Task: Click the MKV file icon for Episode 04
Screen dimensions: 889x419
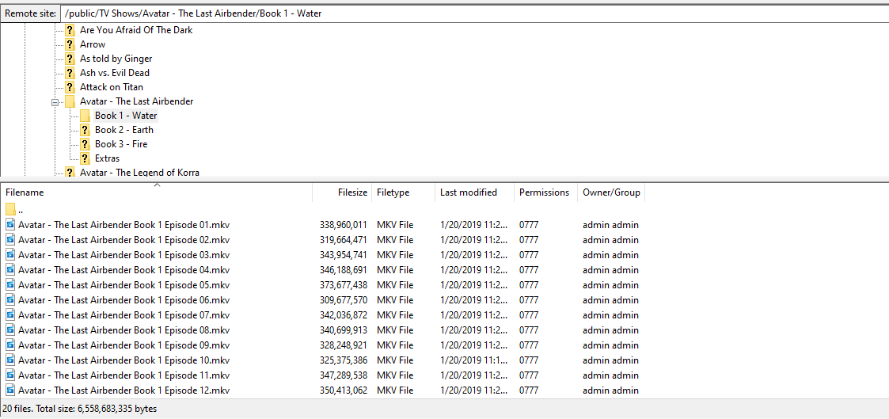Action: pyautogui.click(x=11, y=270)
